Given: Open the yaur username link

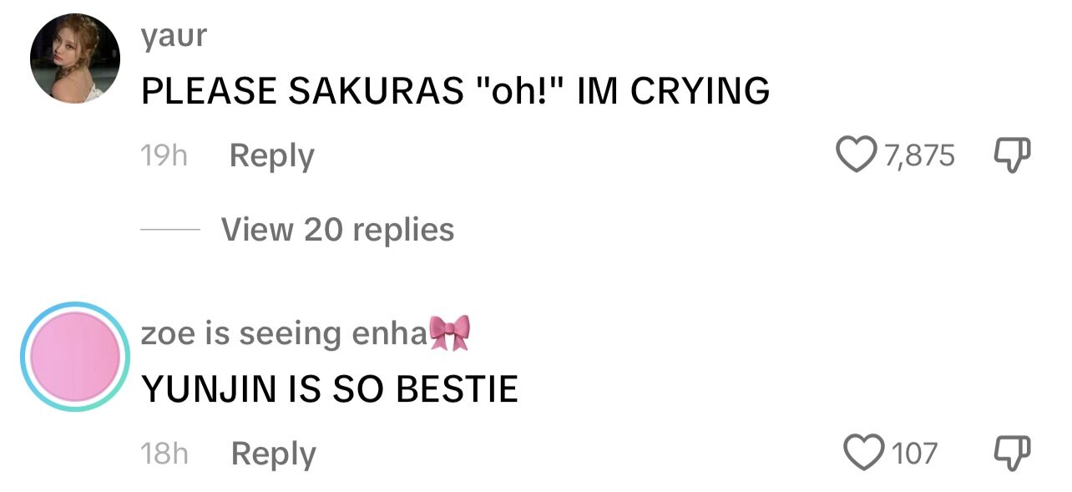Looking at the screenshot, I should click(x=174, y=37).
